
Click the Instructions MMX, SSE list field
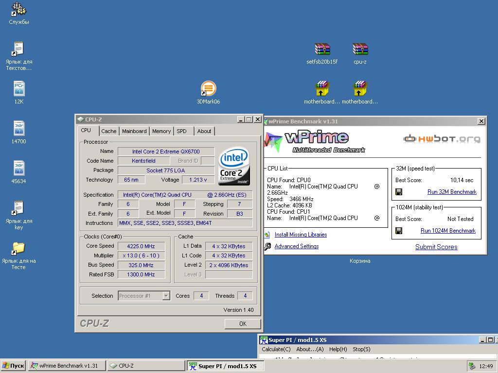coord(185,223)
